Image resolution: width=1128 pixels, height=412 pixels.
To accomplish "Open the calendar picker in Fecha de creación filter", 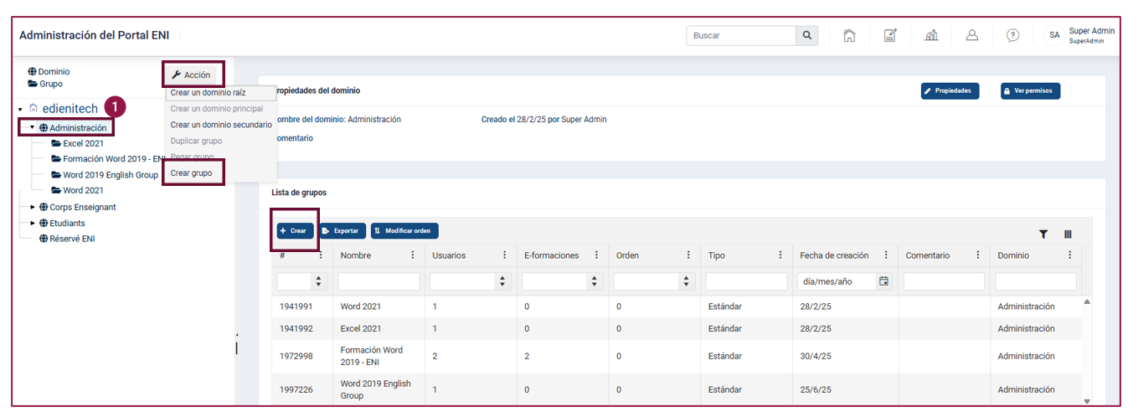I will [x=883, y=281].
